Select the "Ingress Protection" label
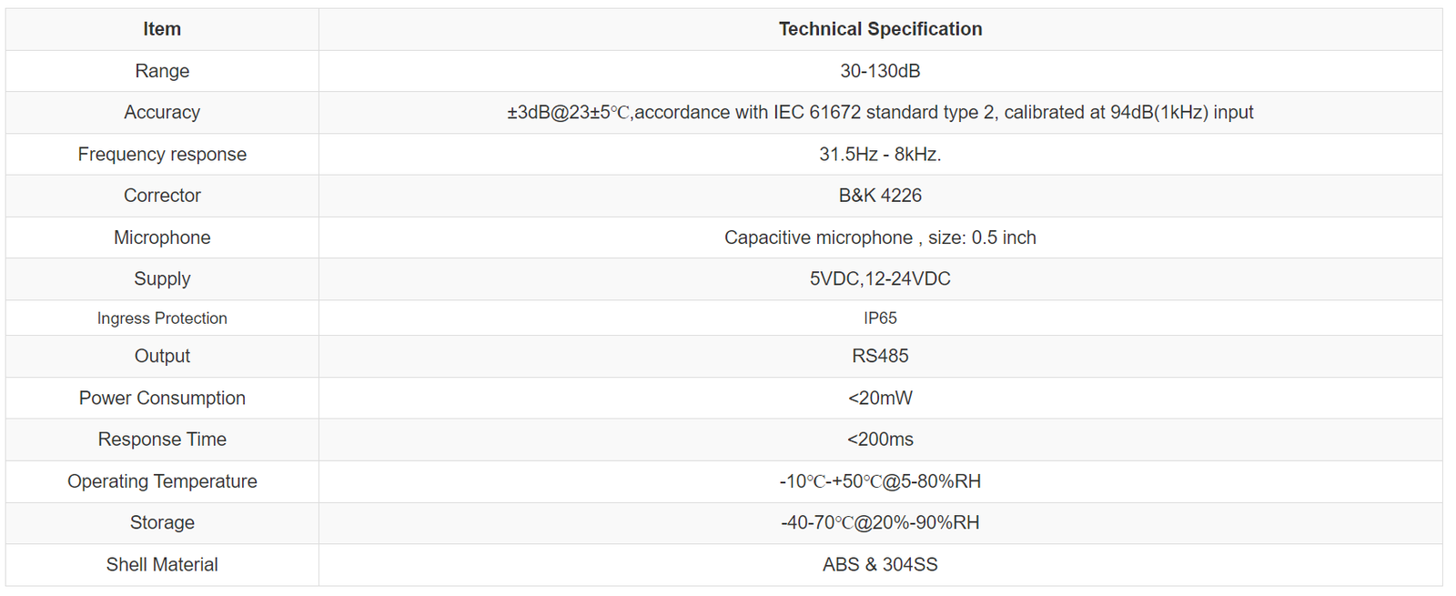 point(162,318)
